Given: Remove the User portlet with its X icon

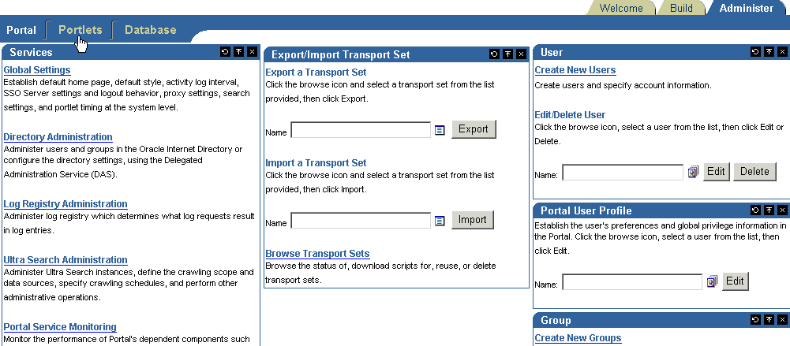Looking at the screenshot, I should click(782, 52).
